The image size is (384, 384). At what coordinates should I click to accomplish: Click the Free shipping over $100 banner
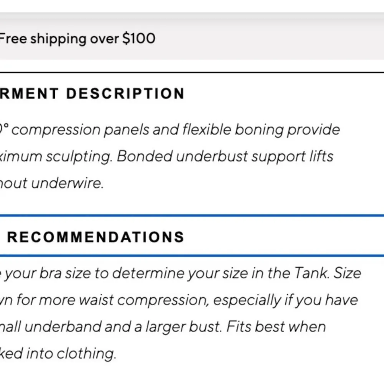(x=77, y=39)
